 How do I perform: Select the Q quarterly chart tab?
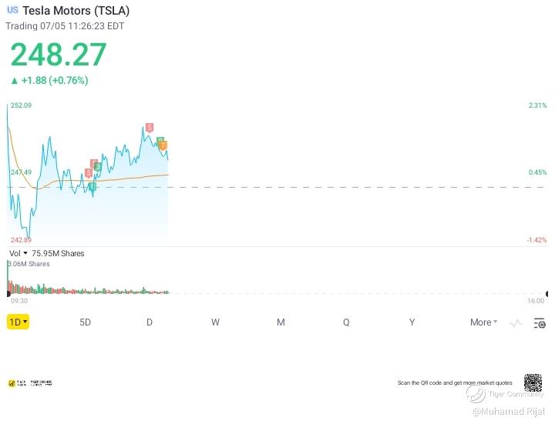(346, 322)
